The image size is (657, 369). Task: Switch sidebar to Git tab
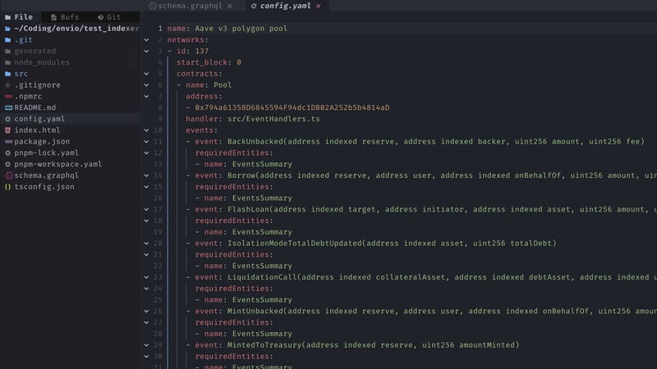point(109,17)
